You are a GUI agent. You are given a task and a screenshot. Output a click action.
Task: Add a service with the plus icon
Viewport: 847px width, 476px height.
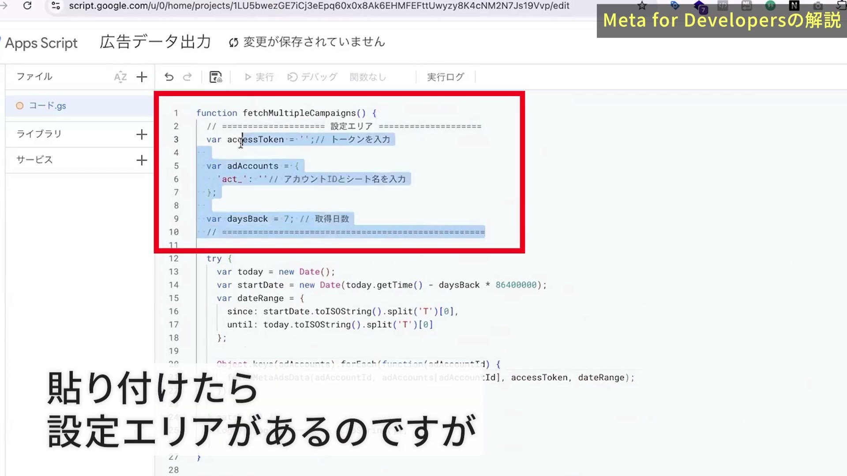[142, 160]
